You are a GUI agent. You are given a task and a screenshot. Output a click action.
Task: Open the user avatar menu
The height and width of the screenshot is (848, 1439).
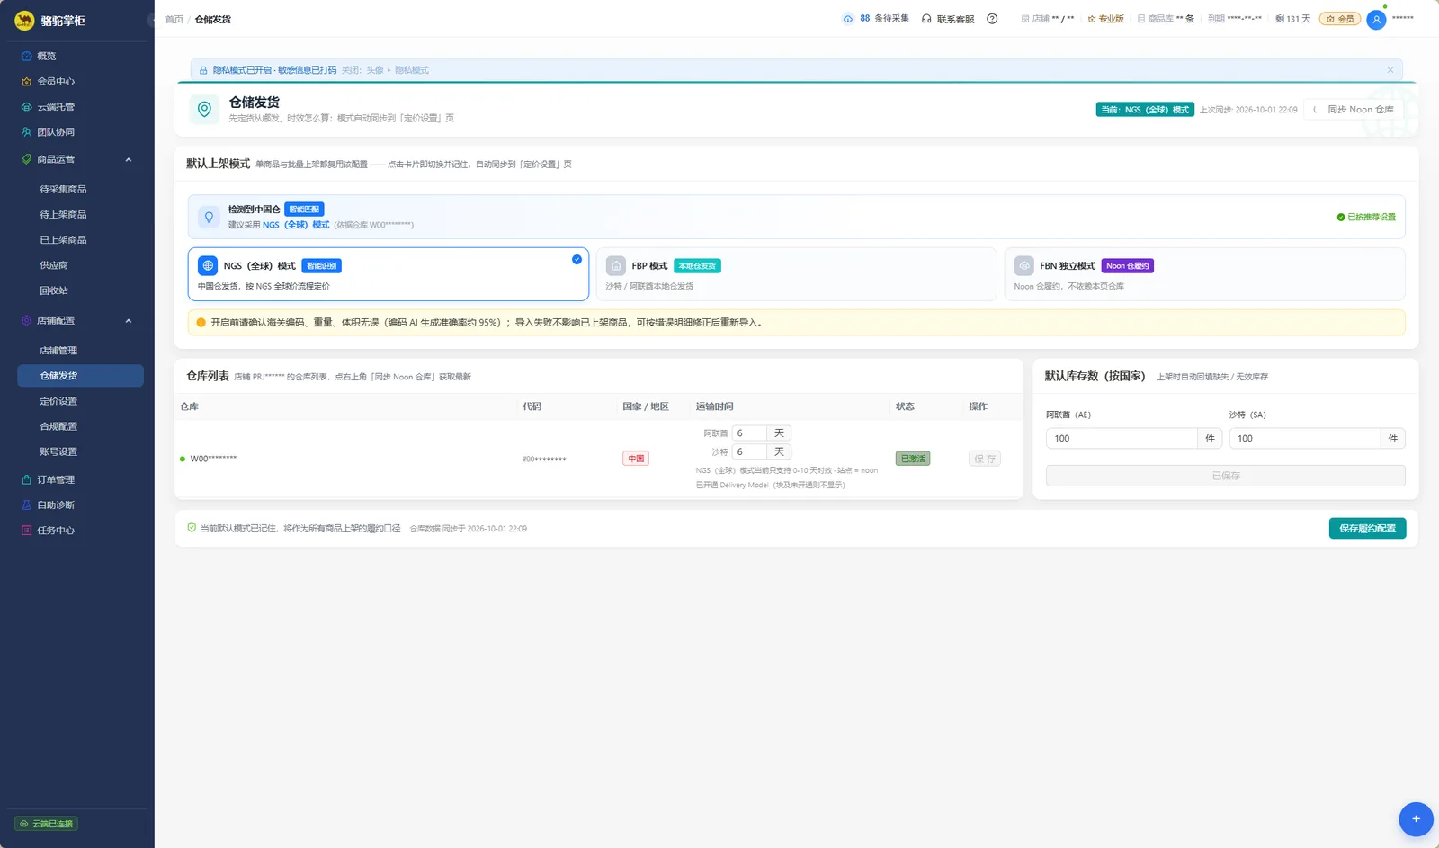click(x=1376, y=19)
